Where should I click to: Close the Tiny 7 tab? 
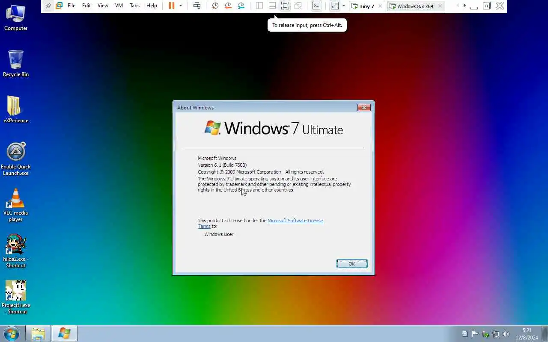click(x=380, y=6)
